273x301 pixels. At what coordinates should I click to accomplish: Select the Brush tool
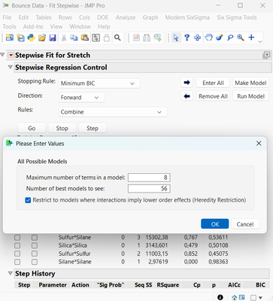(220, 38)
